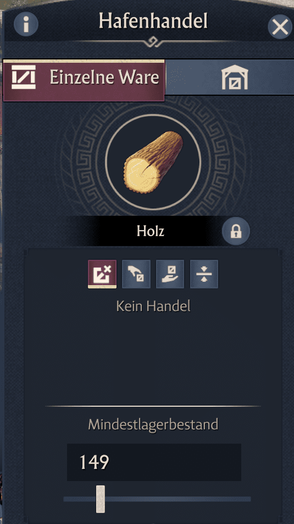Select the sell goods open-hand icon
Viewport: 294px width, 524px height.
coord(170,274)
